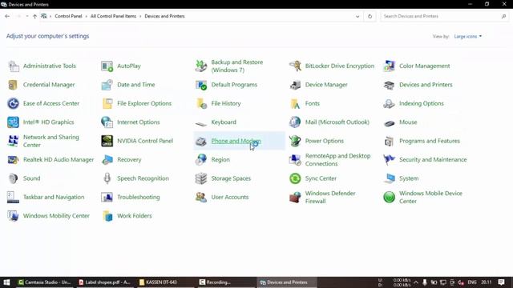Click the search magnifier icon
The height and width of the screenshot is (288, 513).
pos(503,16)
